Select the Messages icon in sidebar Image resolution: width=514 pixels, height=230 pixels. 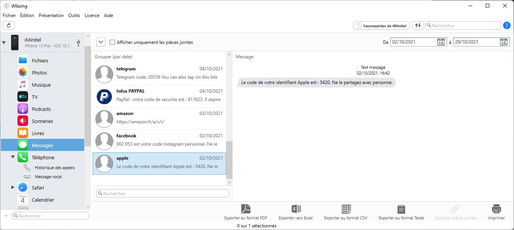coord(23,145)
